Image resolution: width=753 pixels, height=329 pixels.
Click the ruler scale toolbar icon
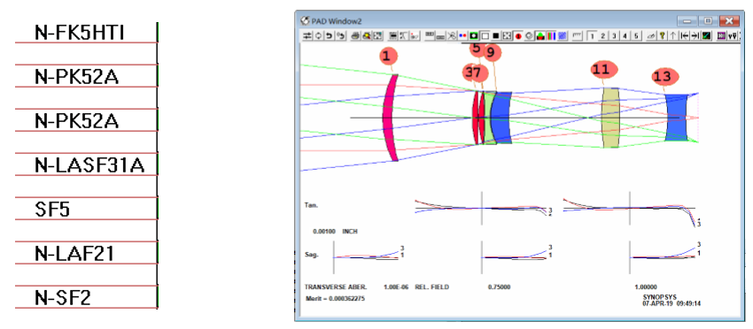coord(577,35)
